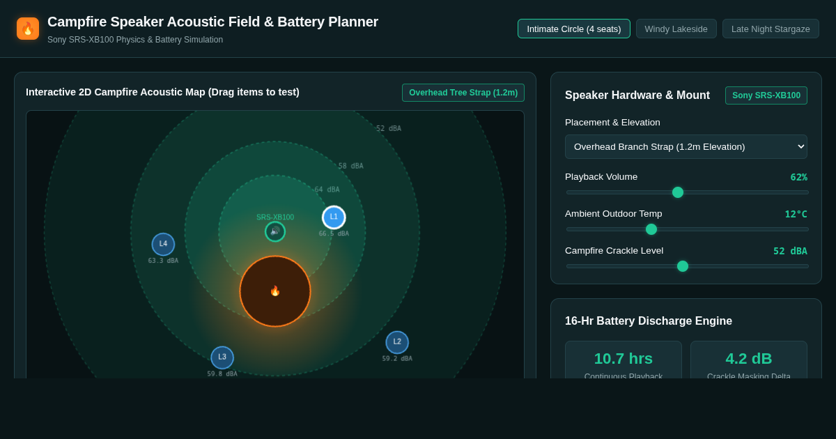Image resolution: width=836 pixels, height=439 pixels.
Task: Click the SRS-XB100 label on map
Action: (x=275, y=217)
